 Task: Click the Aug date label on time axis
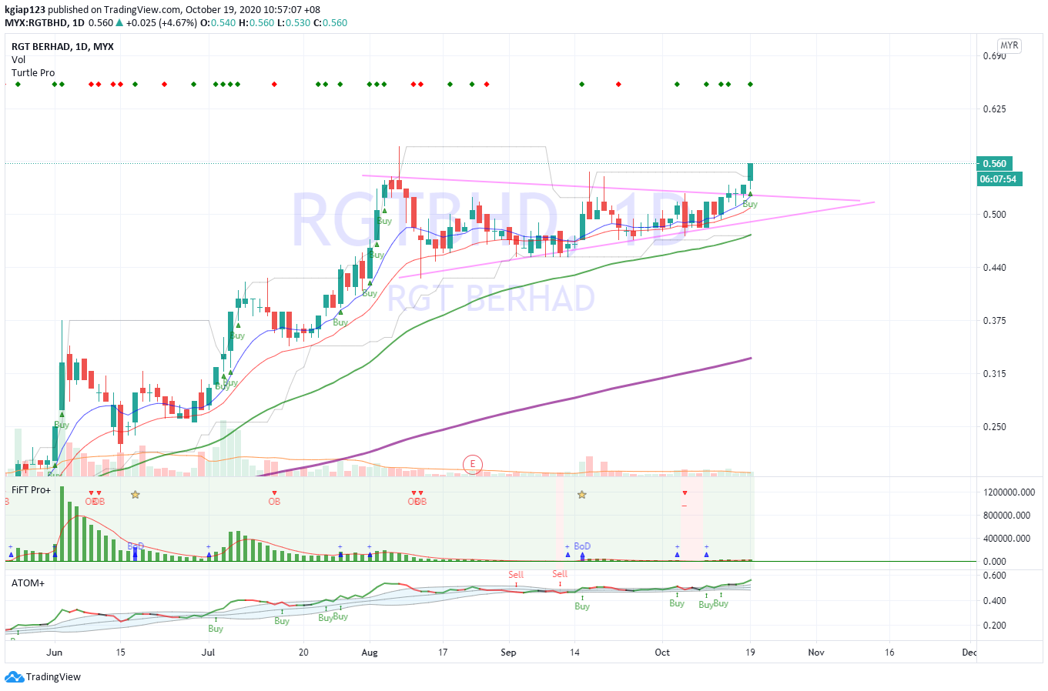point(370,653)
